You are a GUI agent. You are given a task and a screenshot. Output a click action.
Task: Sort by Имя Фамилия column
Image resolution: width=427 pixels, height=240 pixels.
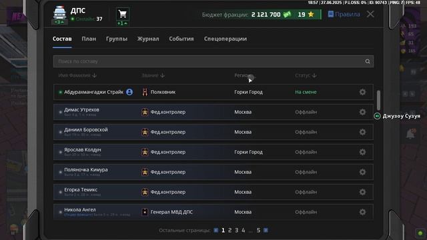click(x=77, y=75)
